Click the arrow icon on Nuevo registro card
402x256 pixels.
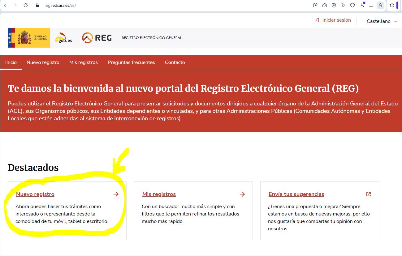pyautogui.click(x=116, y=194)
